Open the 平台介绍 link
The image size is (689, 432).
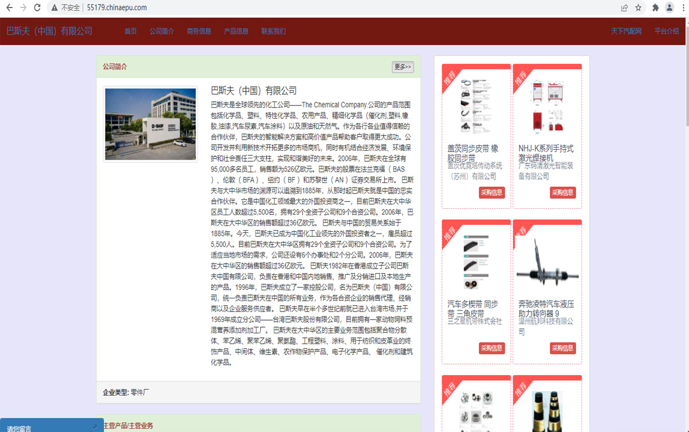coord(667,31)
